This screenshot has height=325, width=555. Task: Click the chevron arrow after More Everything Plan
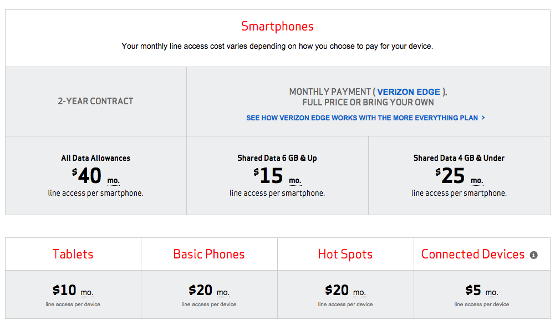(483, 118)
